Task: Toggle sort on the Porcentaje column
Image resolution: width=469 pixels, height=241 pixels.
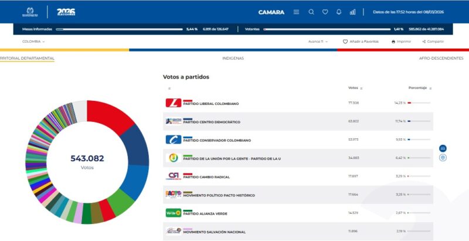Action: click(x=430, y=89)
